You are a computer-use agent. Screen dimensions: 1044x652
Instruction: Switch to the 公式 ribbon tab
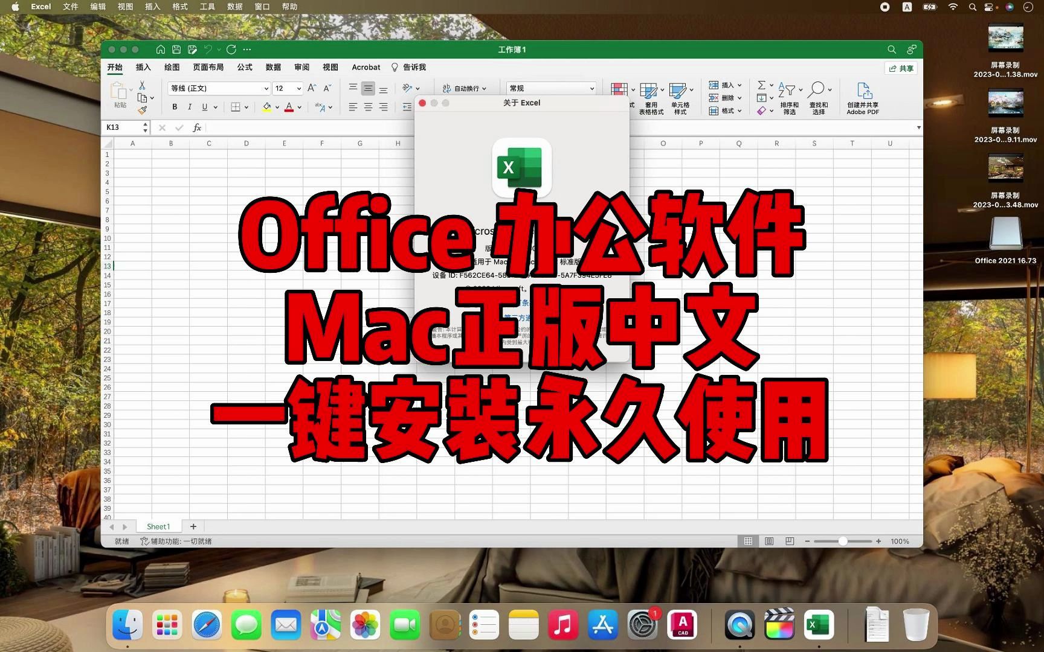[245, 67]
